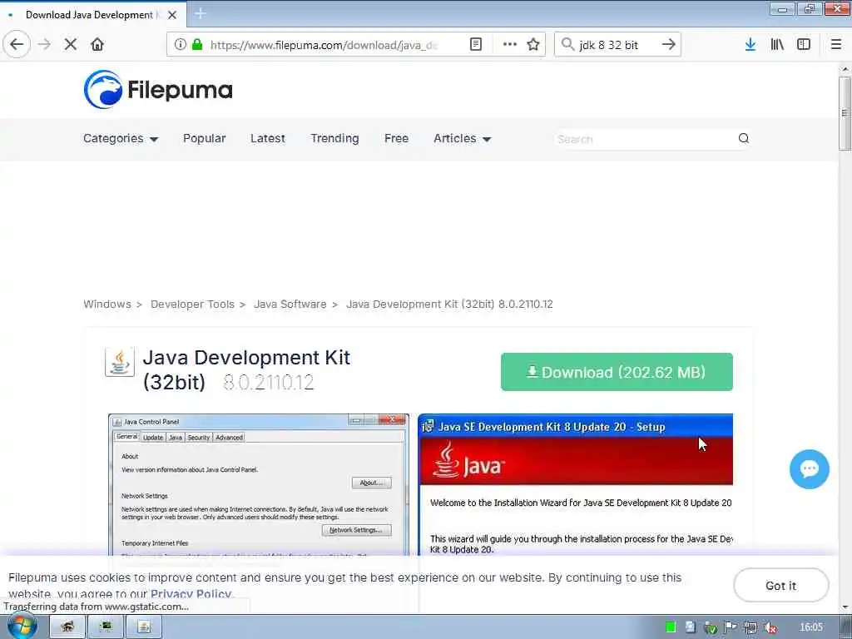This screenshot has width=852, height=639.
Task: Dismiss cookie notice with Got it
Action: pyautogui.click(x=780, y=585)
